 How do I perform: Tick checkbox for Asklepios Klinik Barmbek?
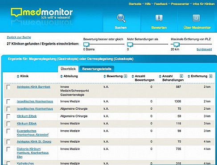tap(8, 87)
